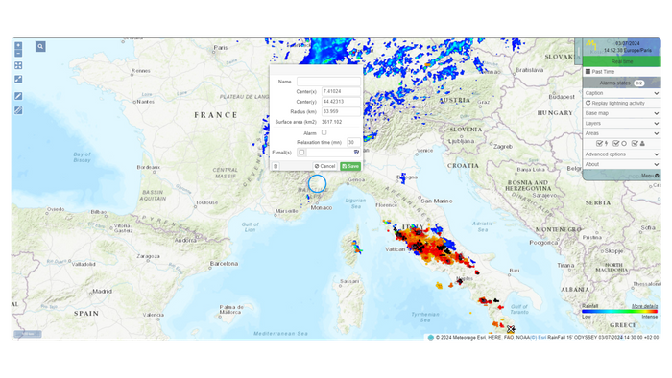Expand the Layers section
Viewport: 672px width, 378px height.
[621, 124]
